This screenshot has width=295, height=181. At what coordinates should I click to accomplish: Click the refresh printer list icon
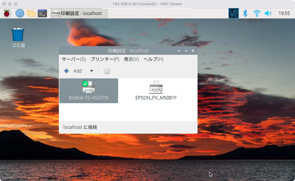(107, 71)
